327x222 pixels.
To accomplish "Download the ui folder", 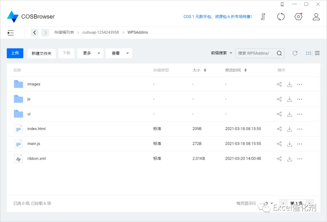I will 289,114.
